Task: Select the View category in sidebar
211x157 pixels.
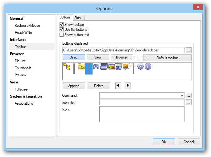Action: (14, 82)
